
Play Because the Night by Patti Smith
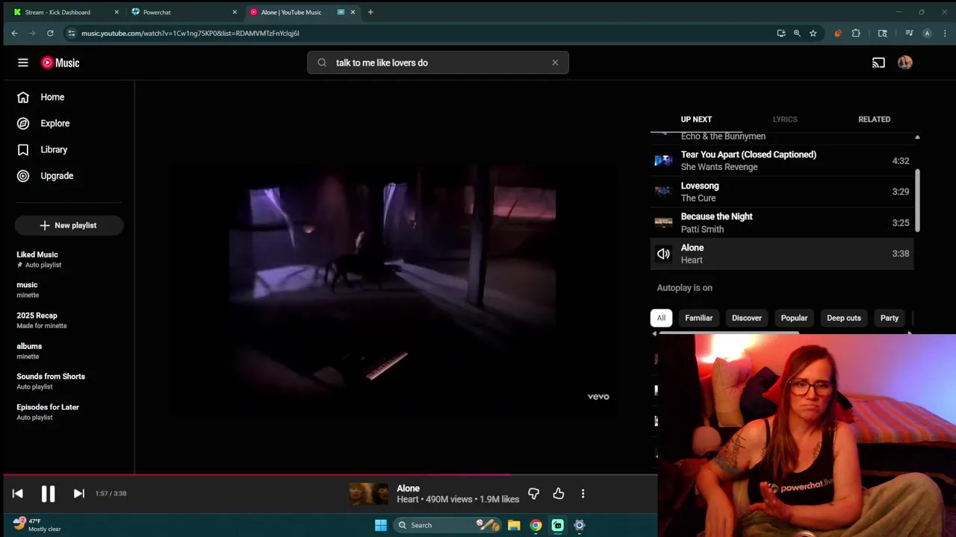(x=782, y=222)
